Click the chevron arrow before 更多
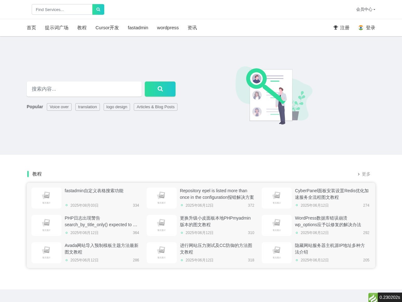 point(359,174)
